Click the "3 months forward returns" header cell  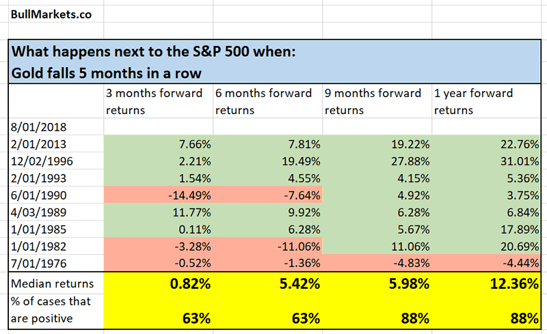pos(158,100)
